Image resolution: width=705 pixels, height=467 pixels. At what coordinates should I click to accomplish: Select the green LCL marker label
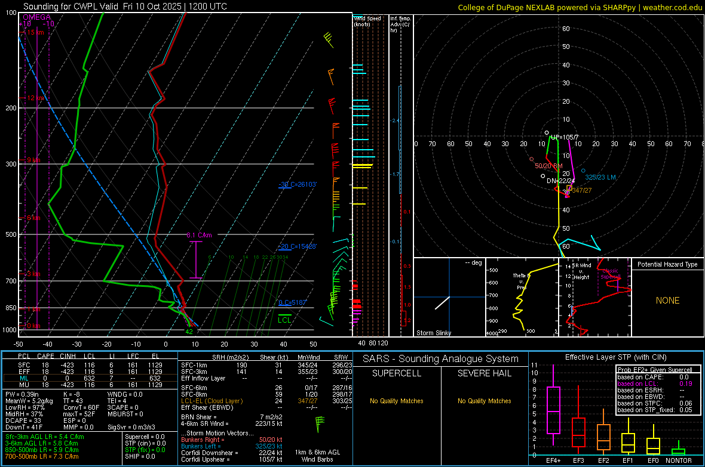coord(284,320)
